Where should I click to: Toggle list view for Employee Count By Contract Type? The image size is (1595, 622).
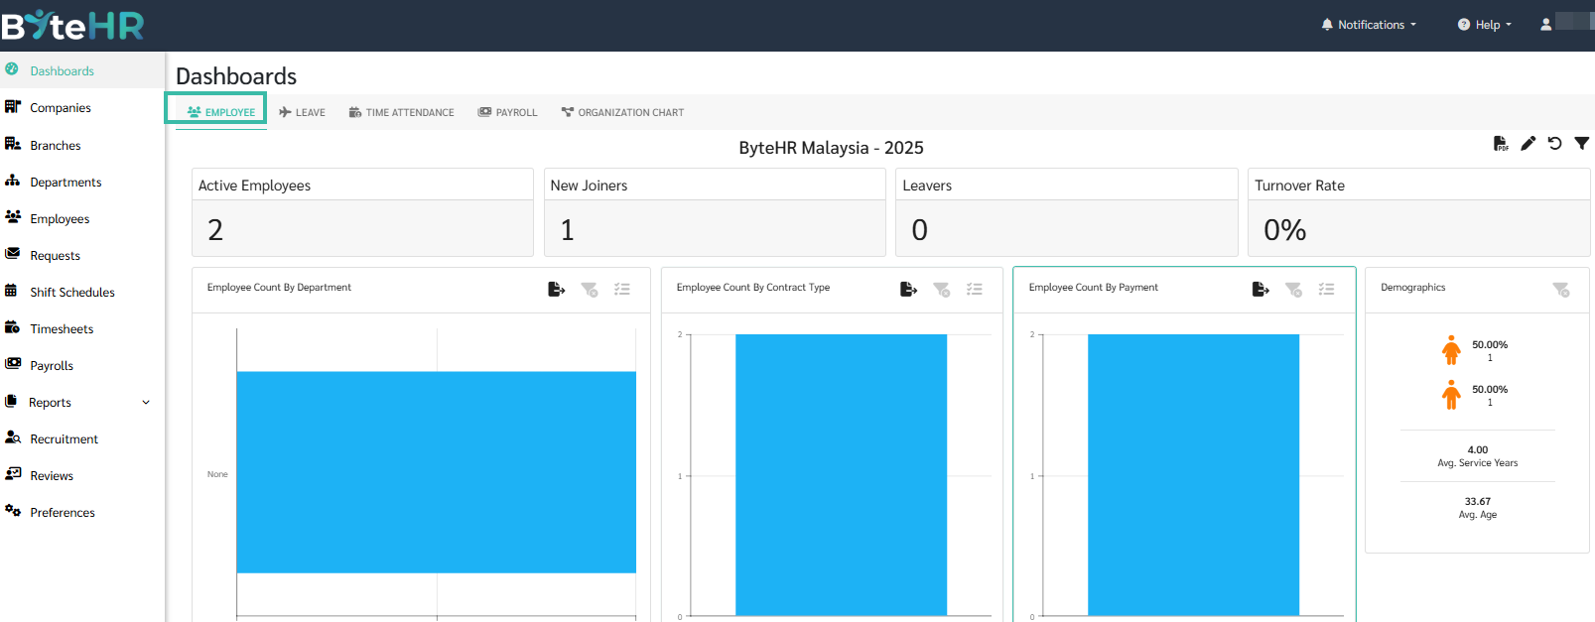pos(975,290)
